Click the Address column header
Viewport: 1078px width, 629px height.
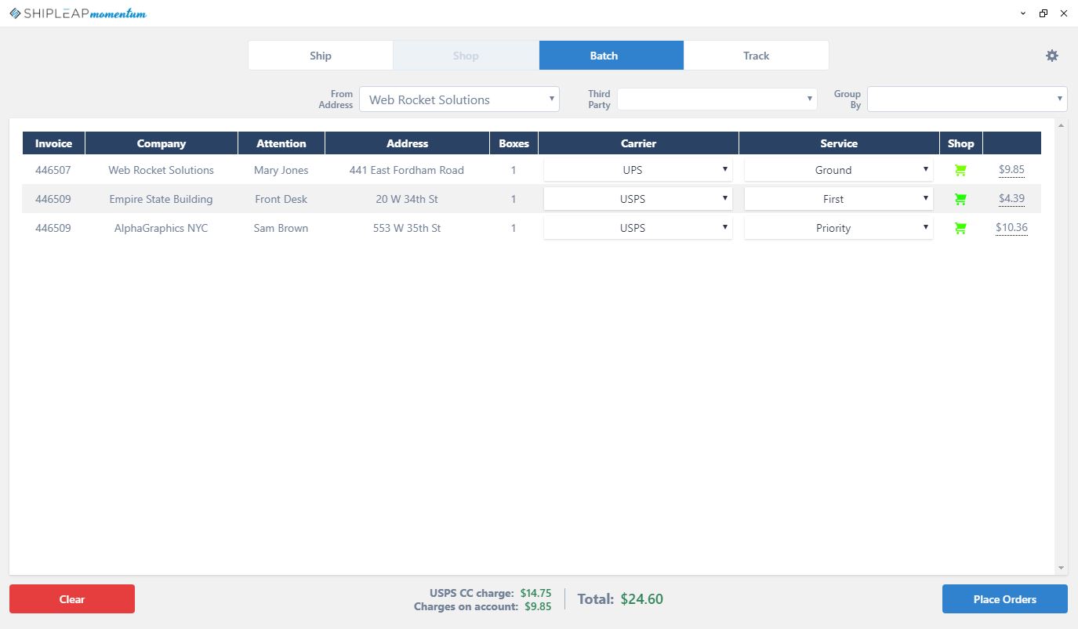click(x=408, y=143)
